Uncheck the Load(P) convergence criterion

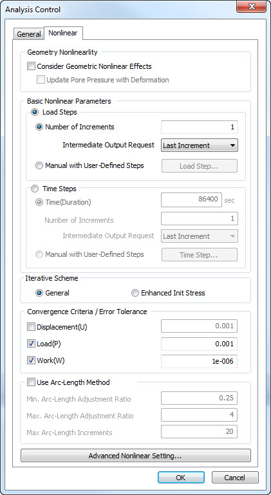[x=31, y=344]
